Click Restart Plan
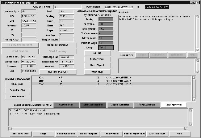 click(x=97, y=59)
